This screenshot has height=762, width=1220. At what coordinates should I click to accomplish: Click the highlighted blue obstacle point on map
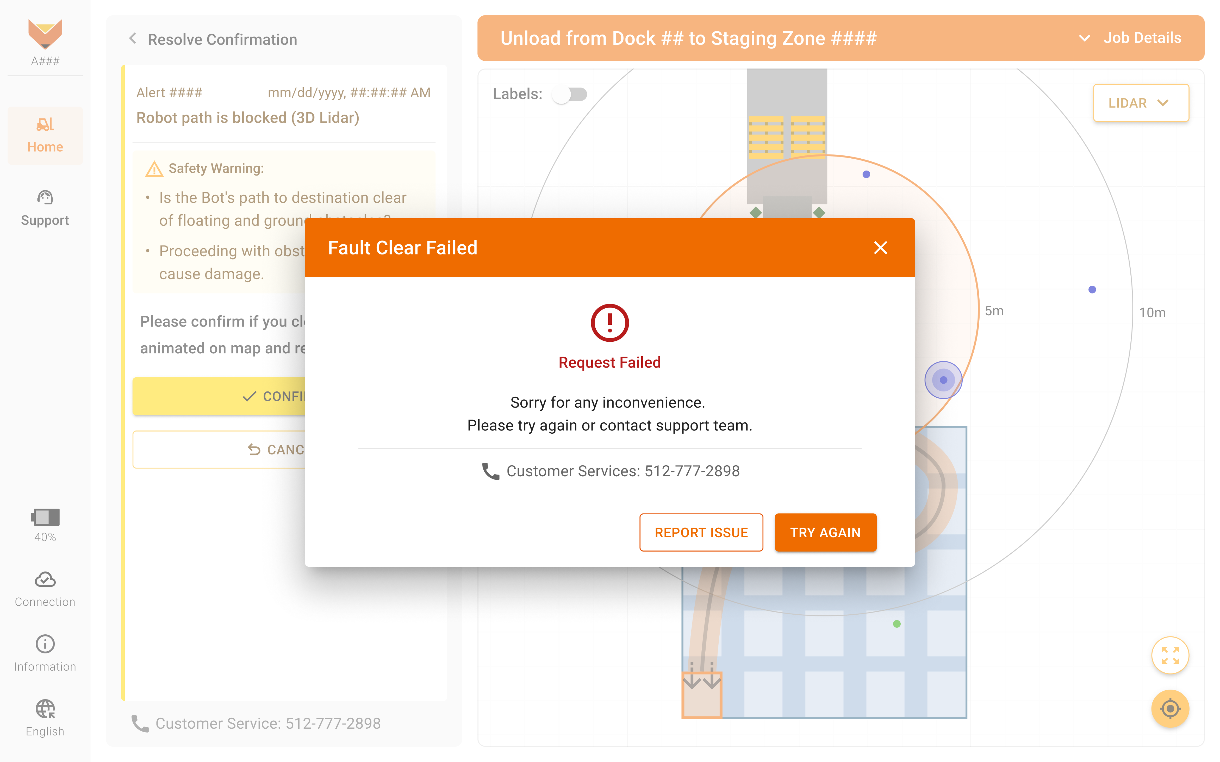[x=943, y=380]
